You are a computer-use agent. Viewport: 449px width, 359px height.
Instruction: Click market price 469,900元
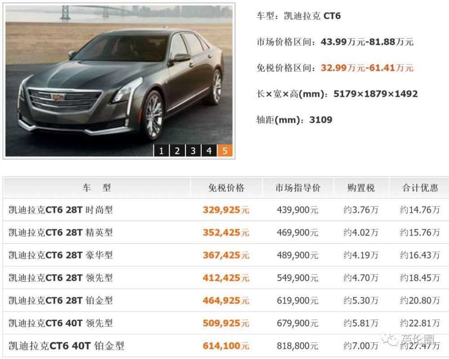[298, 232]
